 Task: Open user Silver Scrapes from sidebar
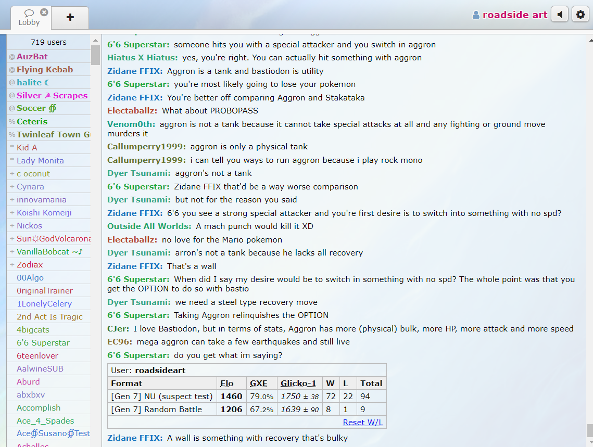(52, 95)
